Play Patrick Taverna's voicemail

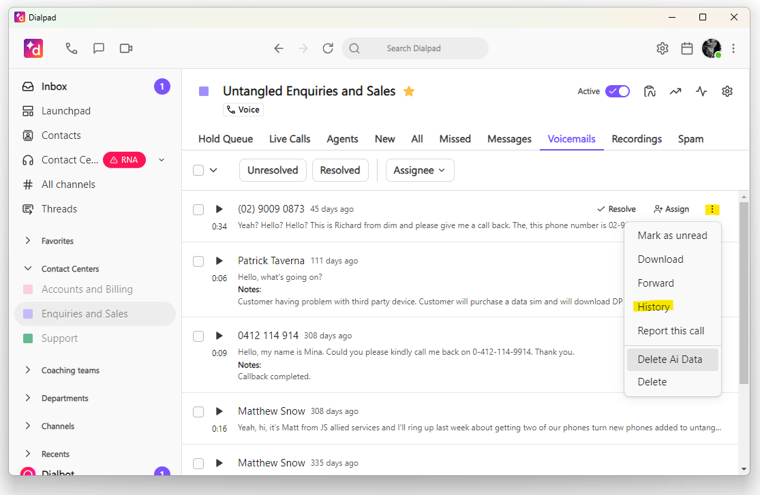tap(219, 261)
